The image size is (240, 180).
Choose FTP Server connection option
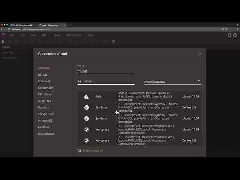click(x=45, y=94)
